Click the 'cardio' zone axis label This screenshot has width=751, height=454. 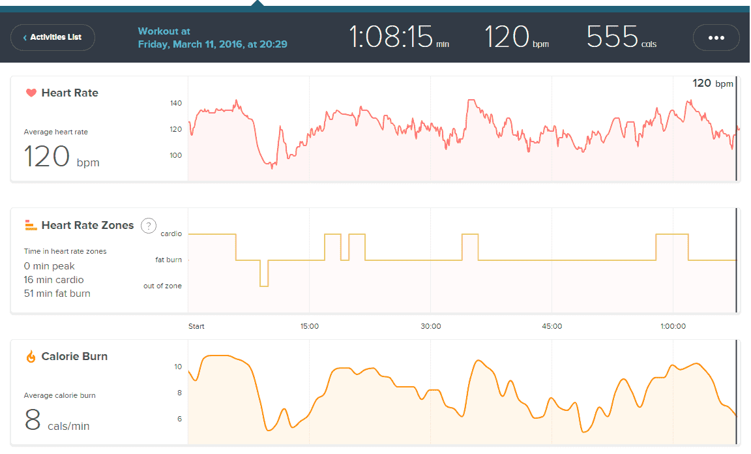point(171,234)
